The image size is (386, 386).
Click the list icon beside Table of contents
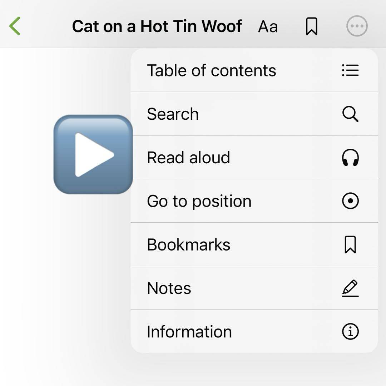pos(350,70)
